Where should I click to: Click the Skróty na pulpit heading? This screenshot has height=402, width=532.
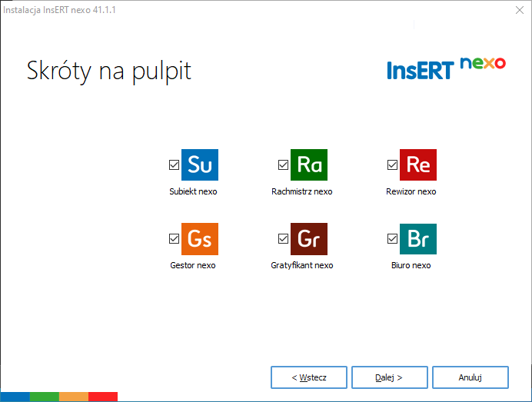pos(109,71)
